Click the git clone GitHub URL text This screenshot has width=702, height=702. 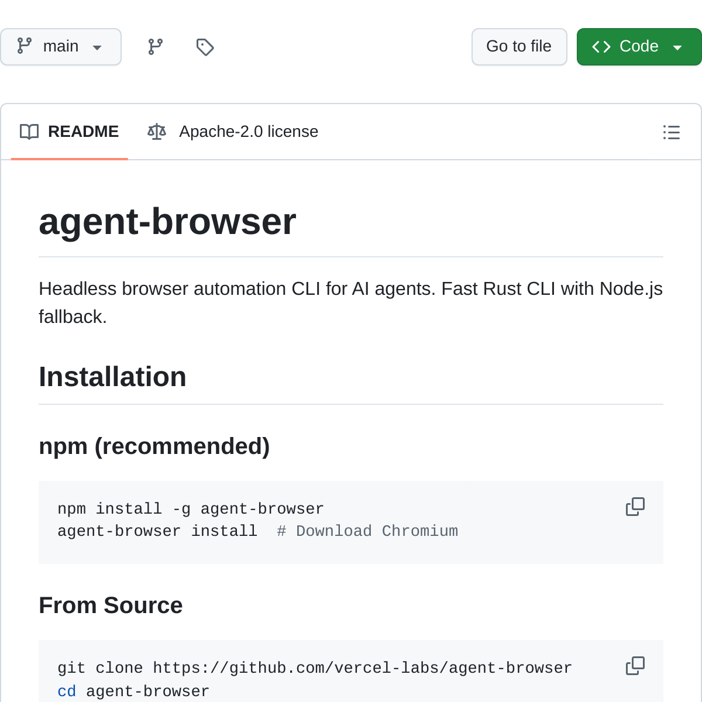click(x=362, y=668)
